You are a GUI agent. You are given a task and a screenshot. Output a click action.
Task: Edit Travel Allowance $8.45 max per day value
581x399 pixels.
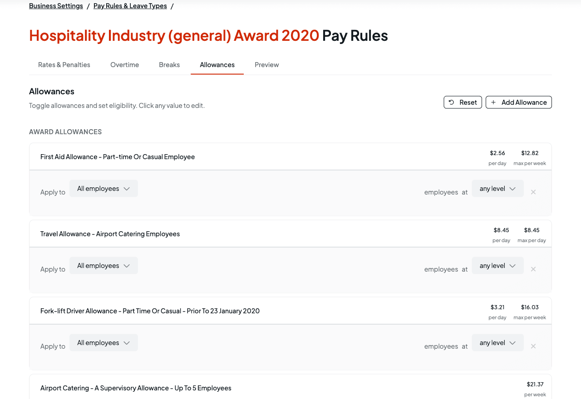pos(532,230)
